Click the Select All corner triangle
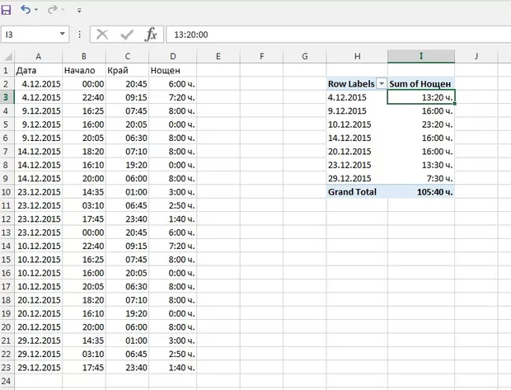Viewport: 511px width, 390px height. point(7,57)
